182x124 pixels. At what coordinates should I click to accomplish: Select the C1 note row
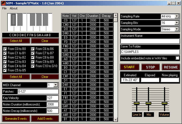pos(87,72)
